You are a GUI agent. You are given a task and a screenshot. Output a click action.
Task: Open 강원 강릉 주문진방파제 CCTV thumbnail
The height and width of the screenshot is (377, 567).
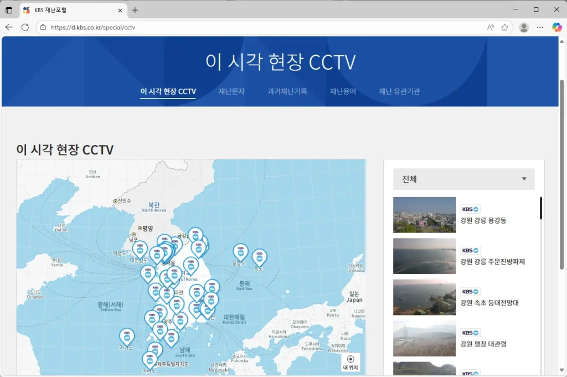click(x=425, y=256)
